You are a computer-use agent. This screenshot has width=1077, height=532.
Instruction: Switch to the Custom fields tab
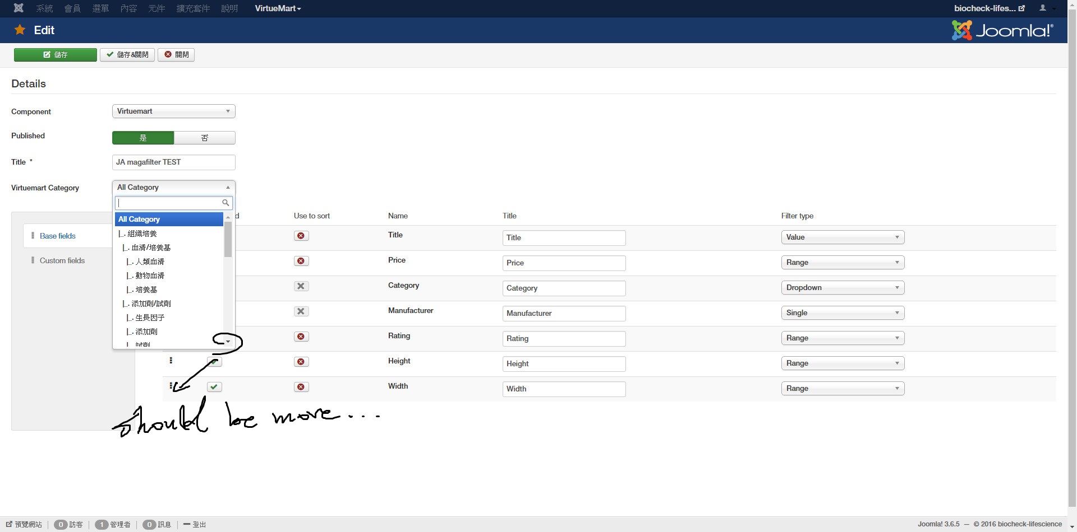tap(62, 260)
